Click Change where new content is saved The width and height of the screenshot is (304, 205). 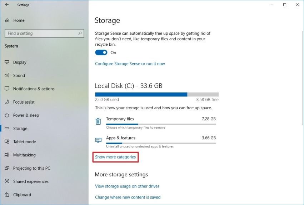point(128,197)
